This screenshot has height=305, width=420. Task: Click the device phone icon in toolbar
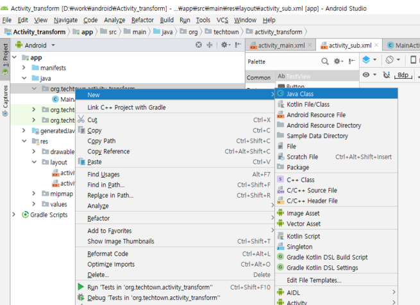click(414, 59)
